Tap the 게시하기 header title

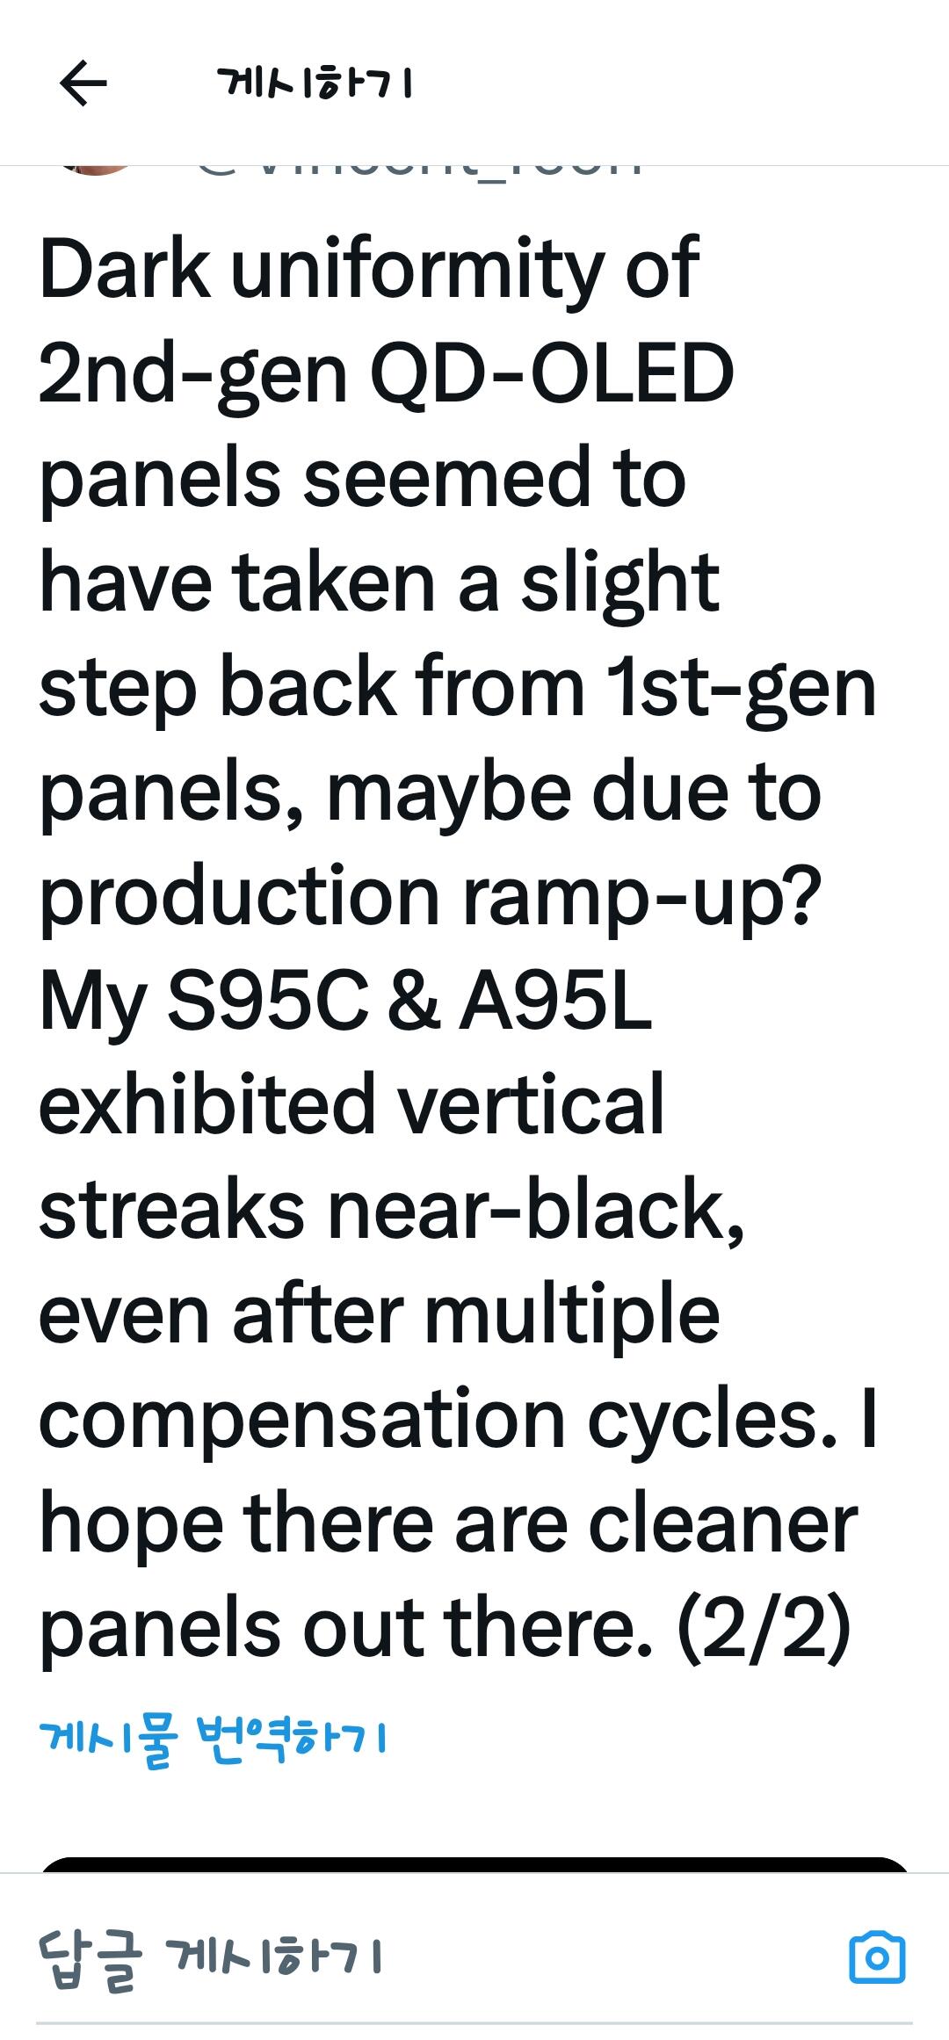(x=315, y=84)
